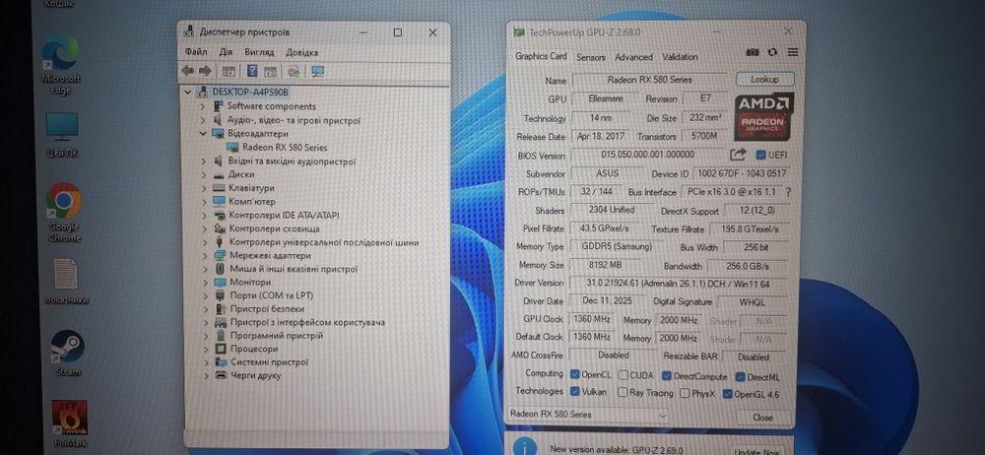Screen dimensions: 985x455
Task: Open the blue question-mark Help toolbar icon
Action: tap(252, 71)
